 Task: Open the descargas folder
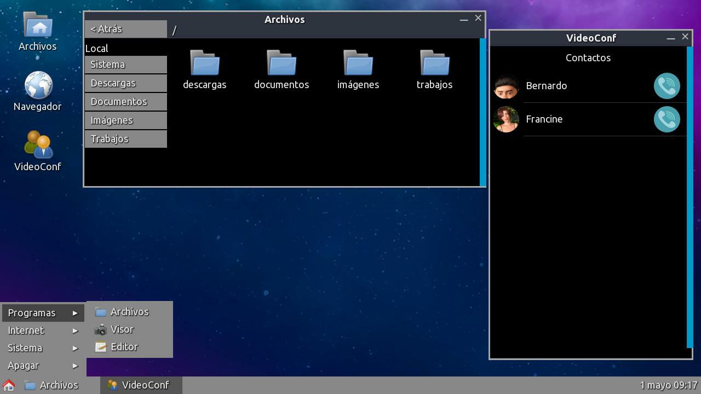(x=205, y=64)
